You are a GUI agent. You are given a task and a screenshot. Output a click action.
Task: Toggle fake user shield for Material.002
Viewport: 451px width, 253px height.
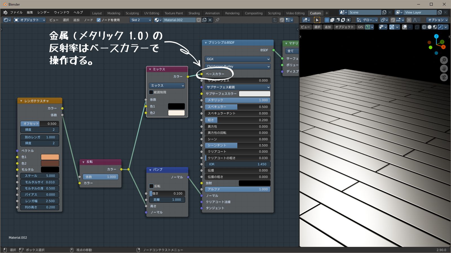tap(199, 20)
